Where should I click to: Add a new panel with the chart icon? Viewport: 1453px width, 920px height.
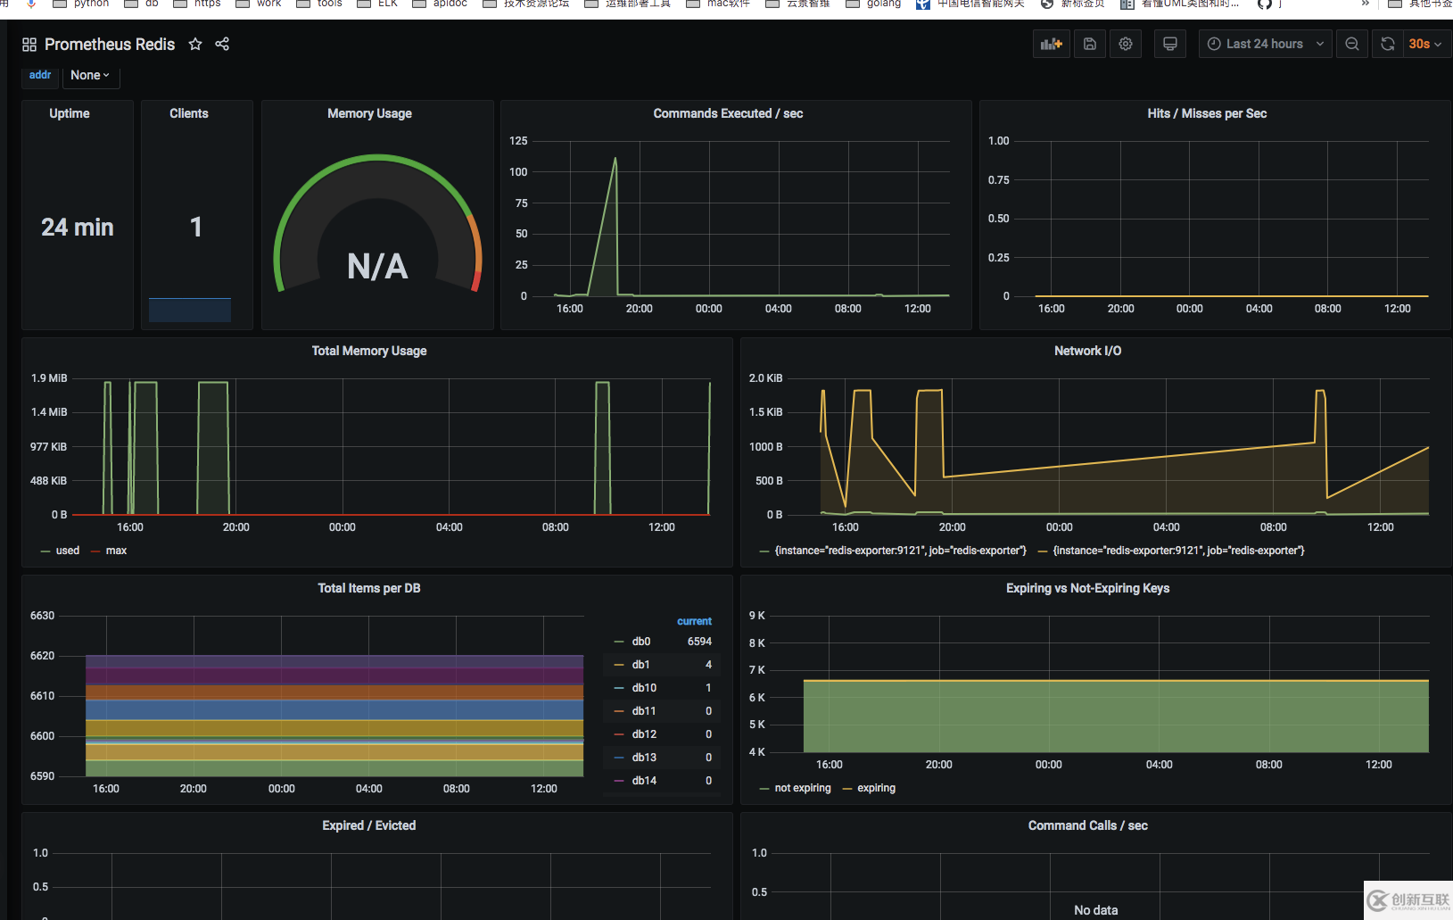(x=1052, y=44)
